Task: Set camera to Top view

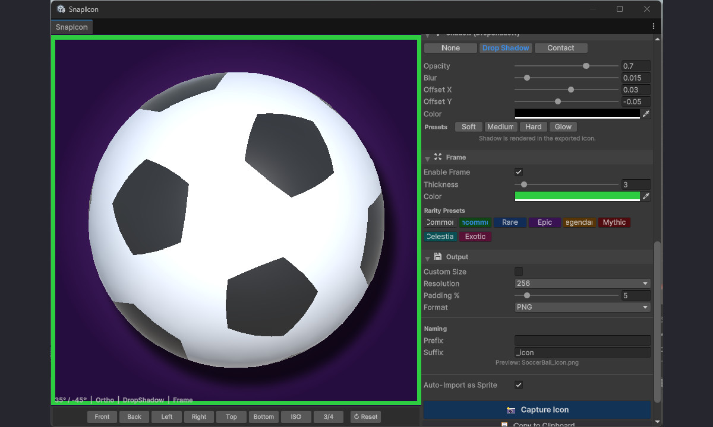Action: click(x=231, y=417)
